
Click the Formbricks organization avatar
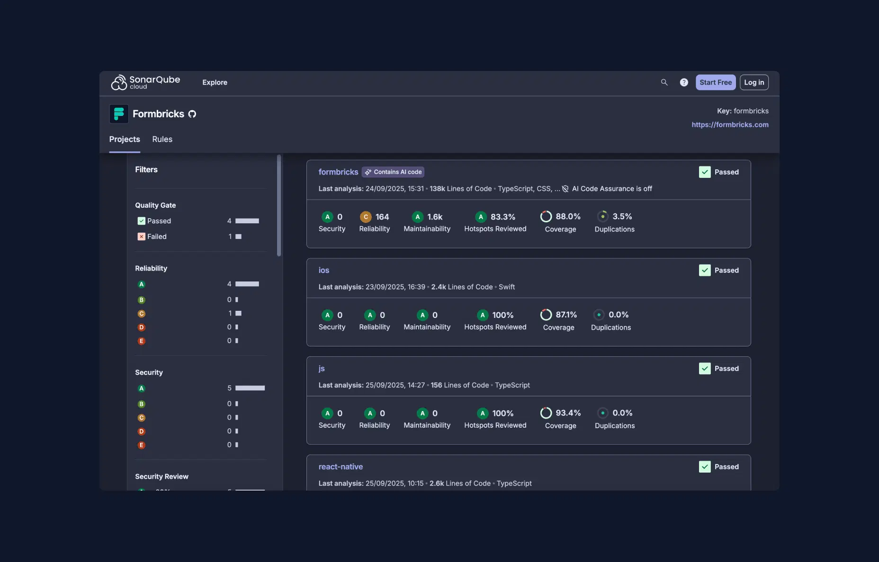coord(119,114)
